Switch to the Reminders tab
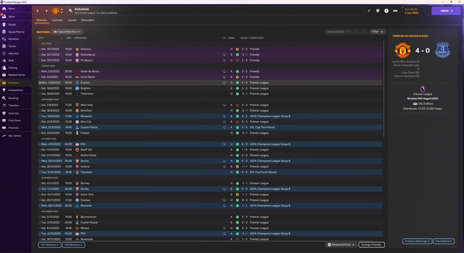Screen dimensions: 464x253 coord(88,20)
